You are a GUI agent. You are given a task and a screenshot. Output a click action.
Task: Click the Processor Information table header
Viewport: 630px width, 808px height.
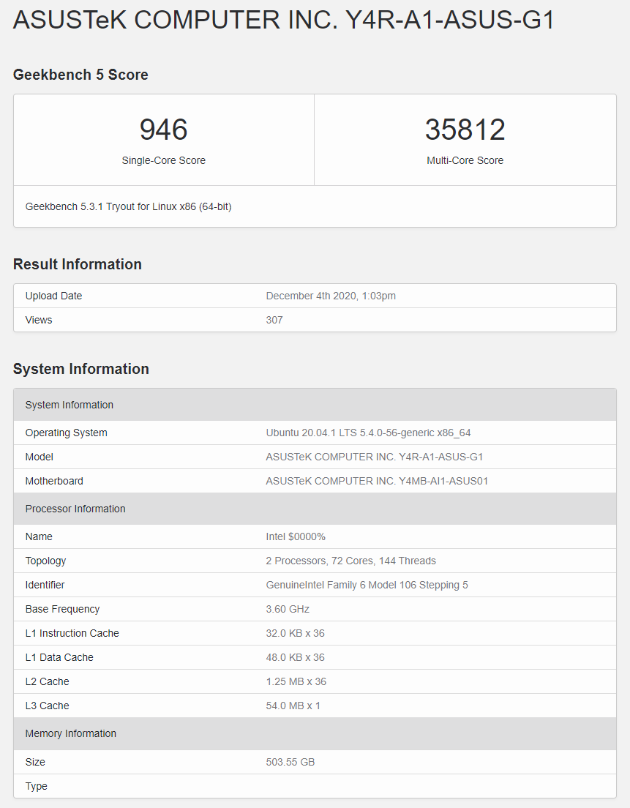(x=75, y=509)
